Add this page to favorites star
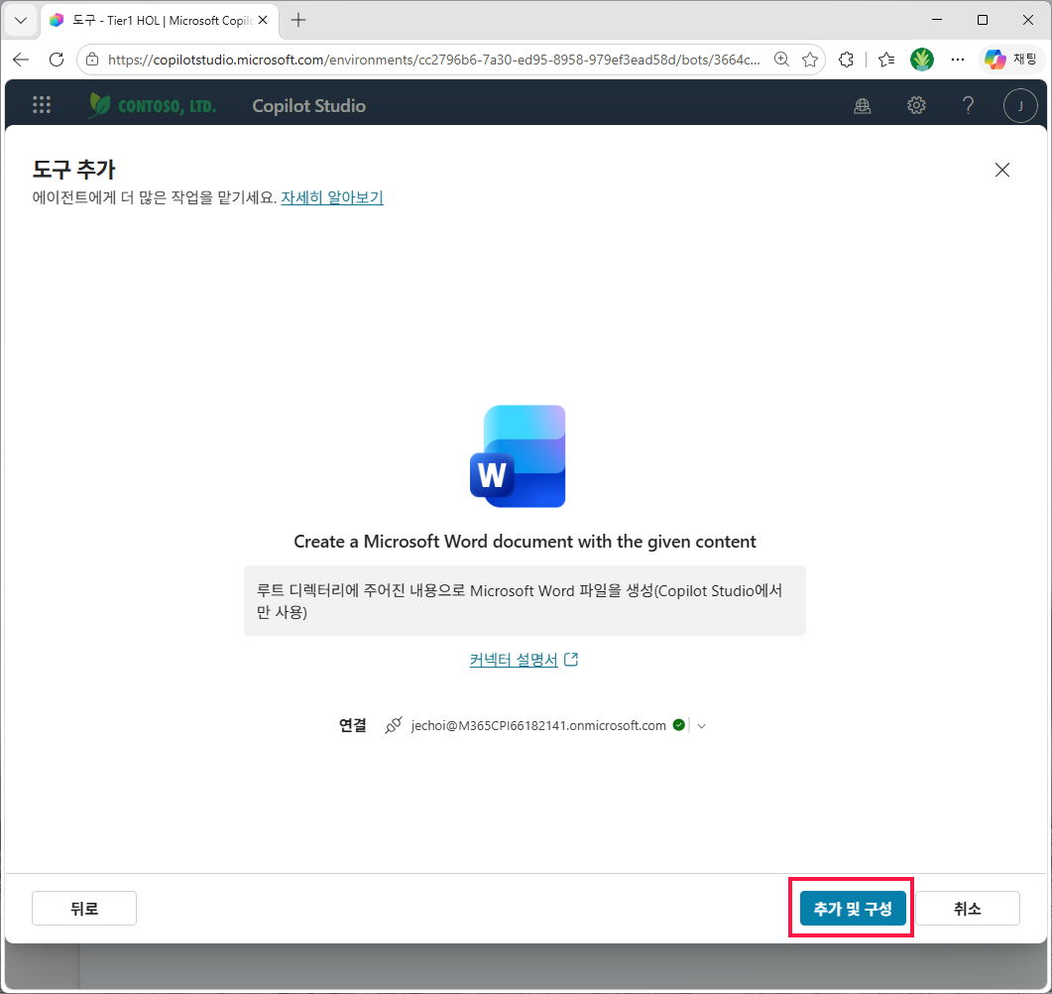Viewport: 1052px width, 994px height. (810, 60)
